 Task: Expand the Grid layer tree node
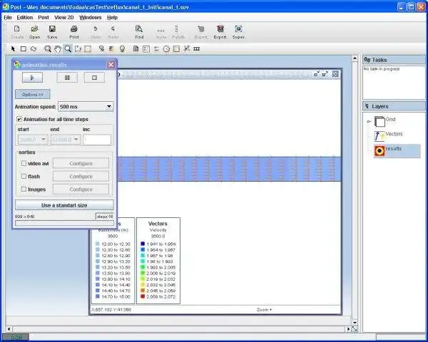[x=369, y=122]
